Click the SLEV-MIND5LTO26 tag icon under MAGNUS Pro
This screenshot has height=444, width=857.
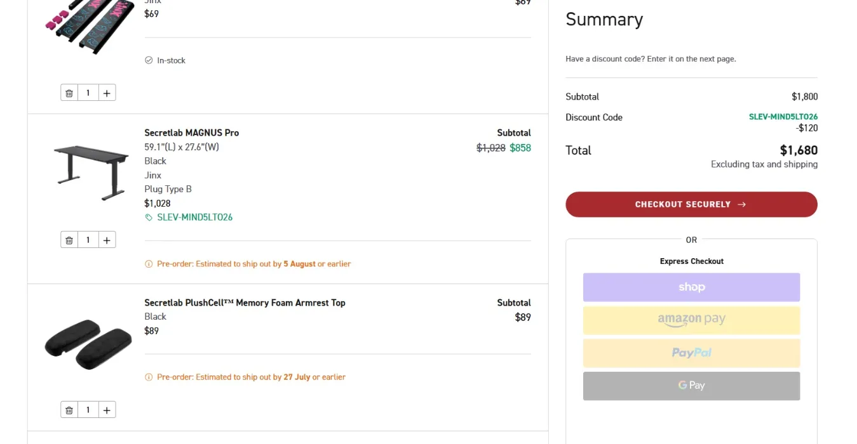149,218
